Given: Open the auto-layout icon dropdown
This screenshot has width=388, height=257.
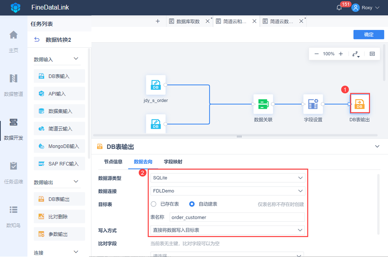Looking at the screenshot, I should click(x=356, y=54).
